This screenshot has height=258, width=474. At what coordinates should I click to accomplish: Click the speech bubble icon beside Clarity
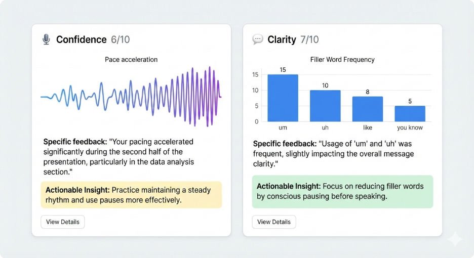258,39
